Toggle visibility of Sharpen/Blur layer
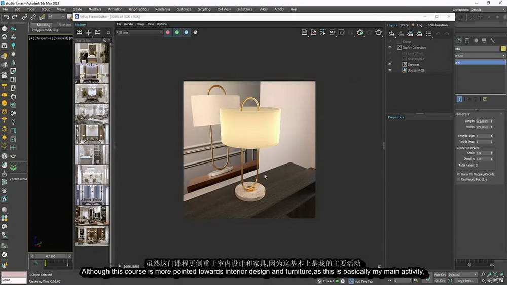 [390, 59]
